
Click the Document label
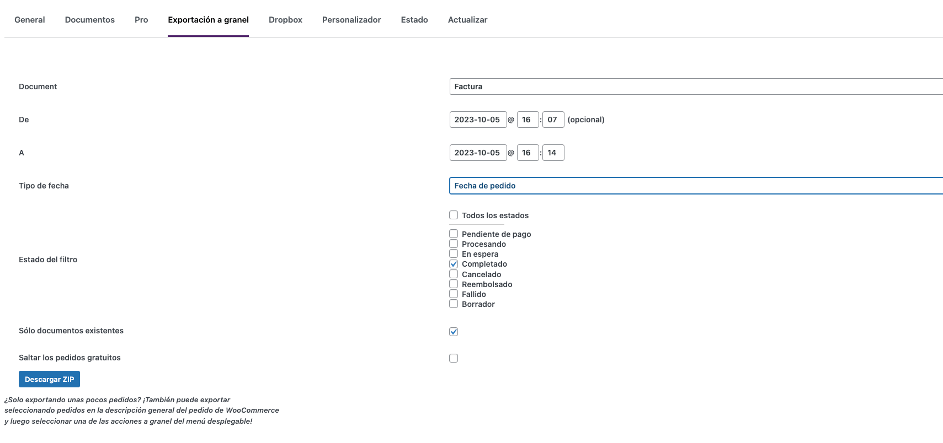[x=38, y=87]
